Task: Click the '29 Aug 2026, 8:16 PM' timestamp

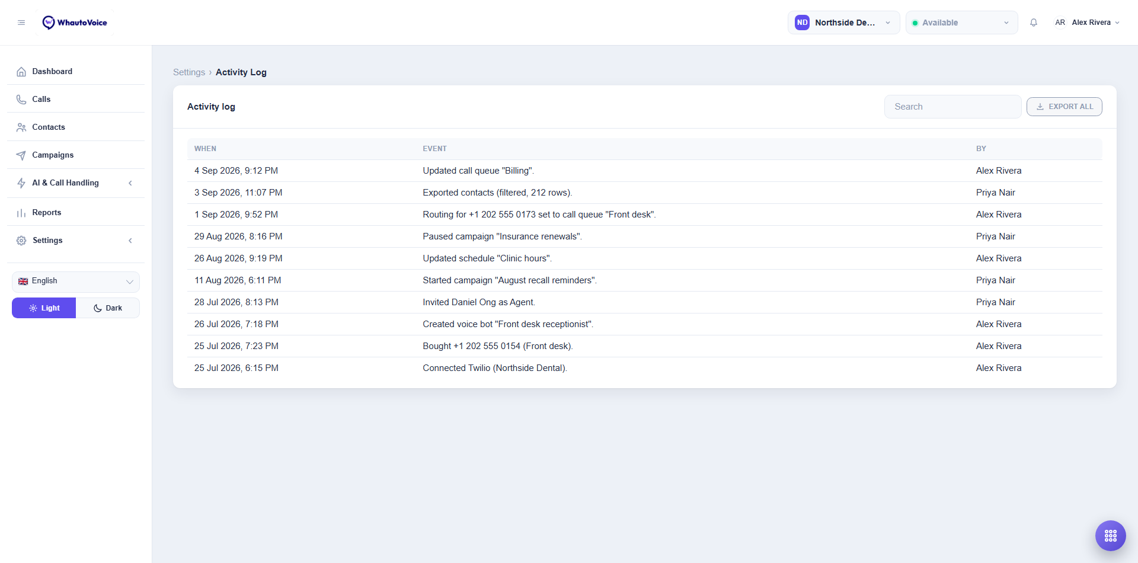Action: (238, 236)
